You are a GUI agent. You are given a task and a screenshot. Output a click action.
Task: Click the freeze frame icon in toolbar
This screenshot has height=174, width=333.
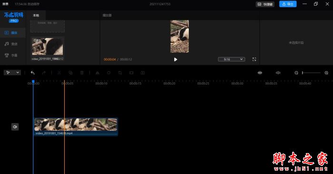[x=131, y=73]
